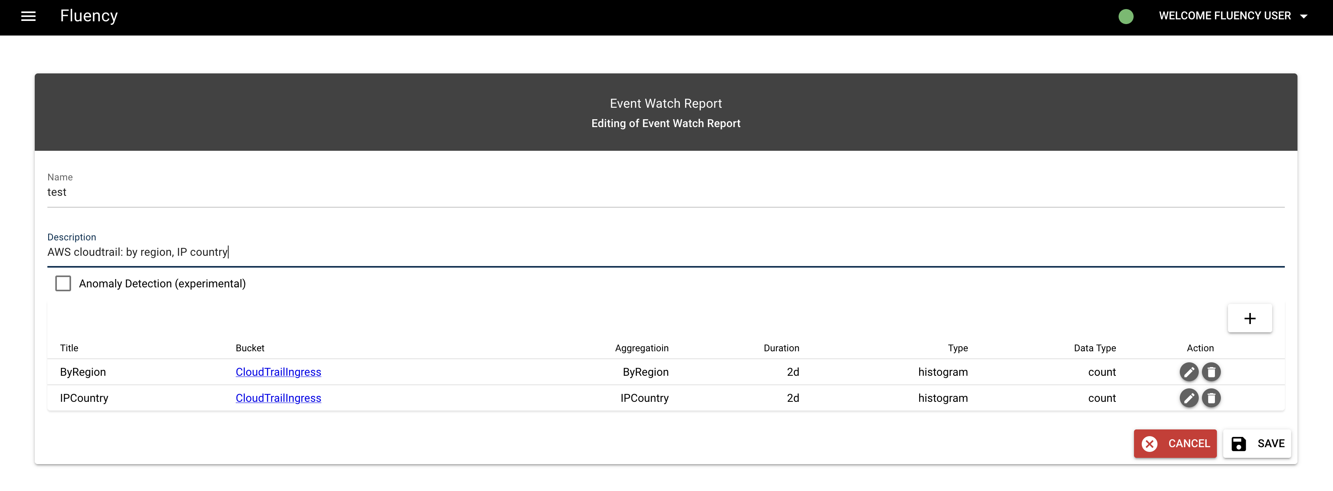
Task: Click the Title column header
Action: click(69, 348)
